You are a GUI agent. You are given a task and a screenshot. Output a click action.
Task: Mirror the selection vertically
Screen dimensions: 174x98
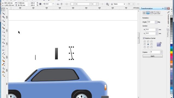tap(62, 4)
